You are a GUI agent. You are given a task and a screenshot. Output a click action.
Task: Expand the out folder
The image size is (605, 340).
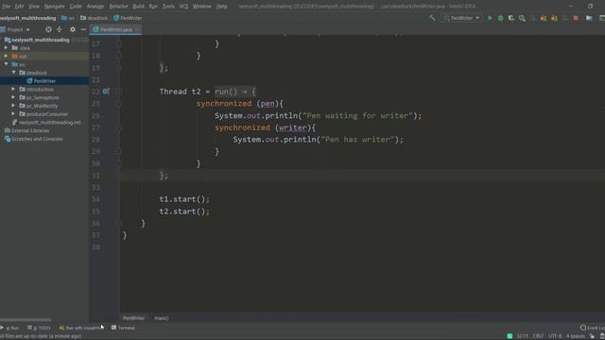pyautogui.click(x=6, y=56)
